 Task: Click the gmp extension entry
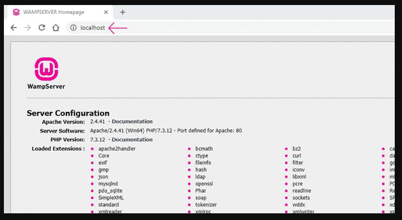(x=104, y=170)
